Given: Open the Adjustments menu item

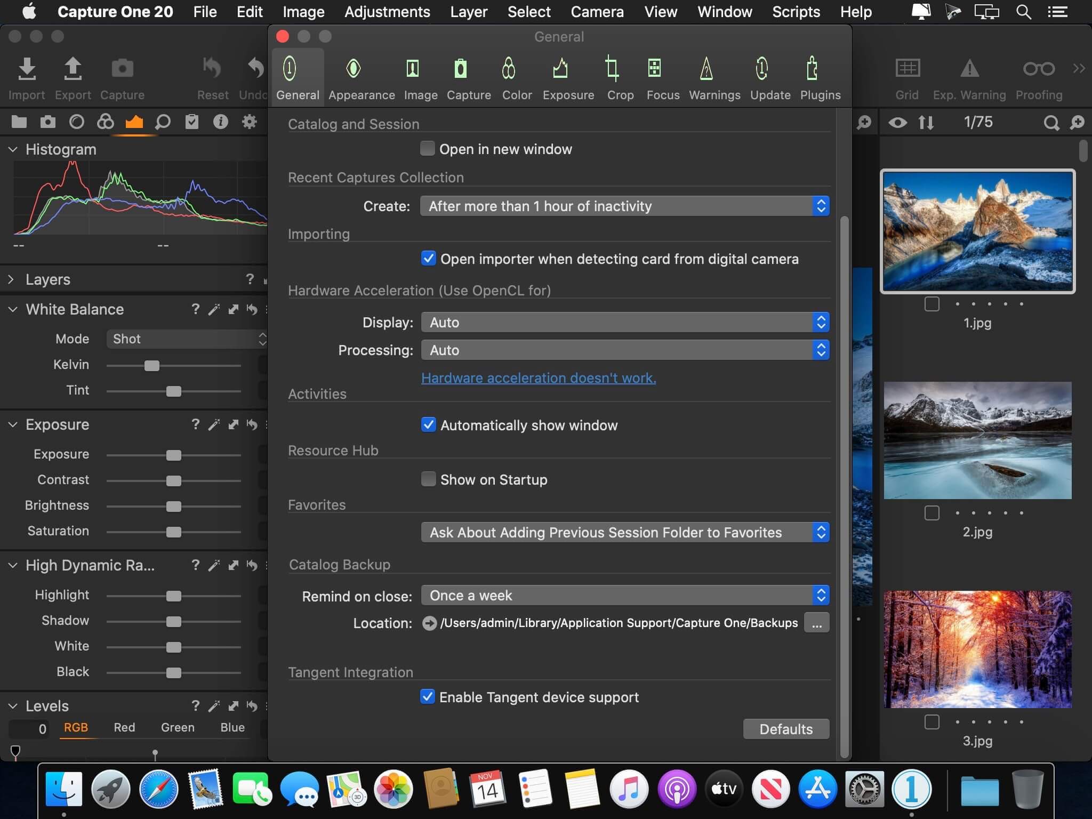Looking at the screenshot, I should pyautogui.click(x=387, y=11).
